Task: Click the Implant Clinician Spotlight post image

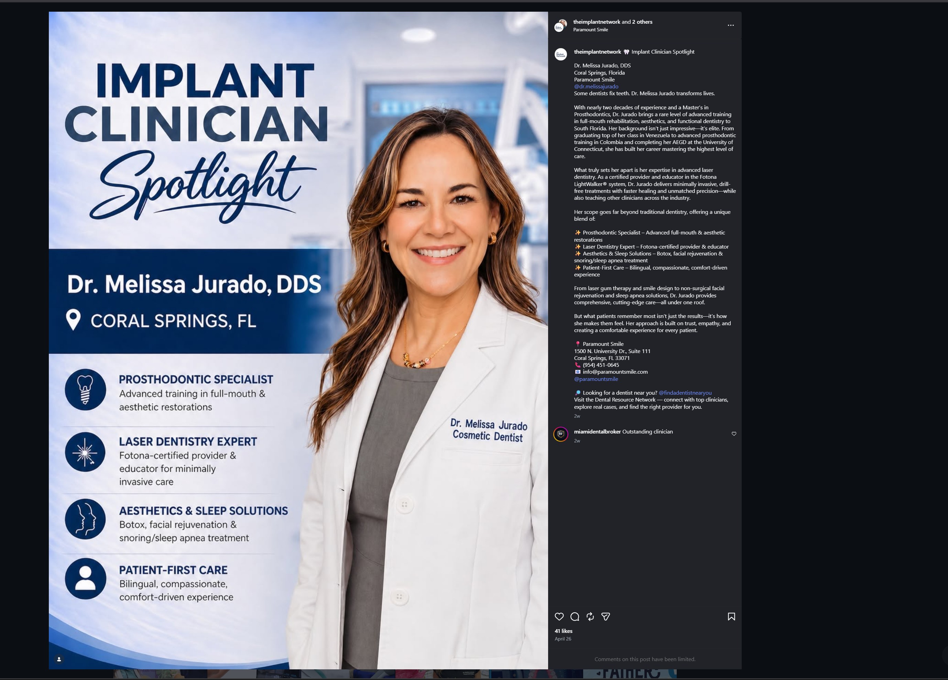Action: coord(298,340)
